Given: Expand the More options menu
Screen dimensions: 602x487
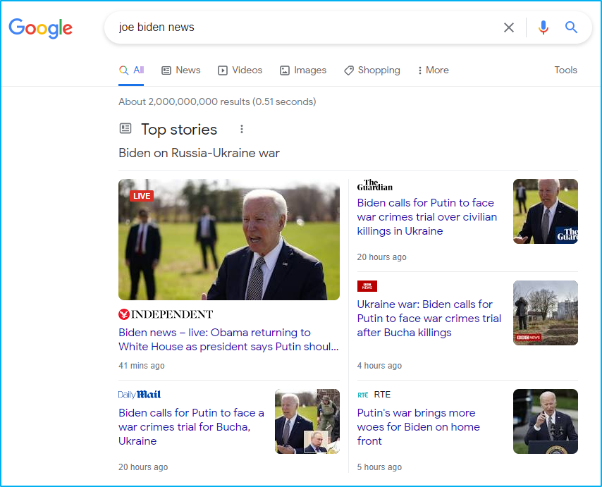Looking at the screenshot, I should point(433,70).
